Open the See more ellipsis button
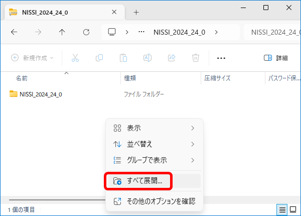The height and width of the screenshot is (216, 301). coord(221,58)
